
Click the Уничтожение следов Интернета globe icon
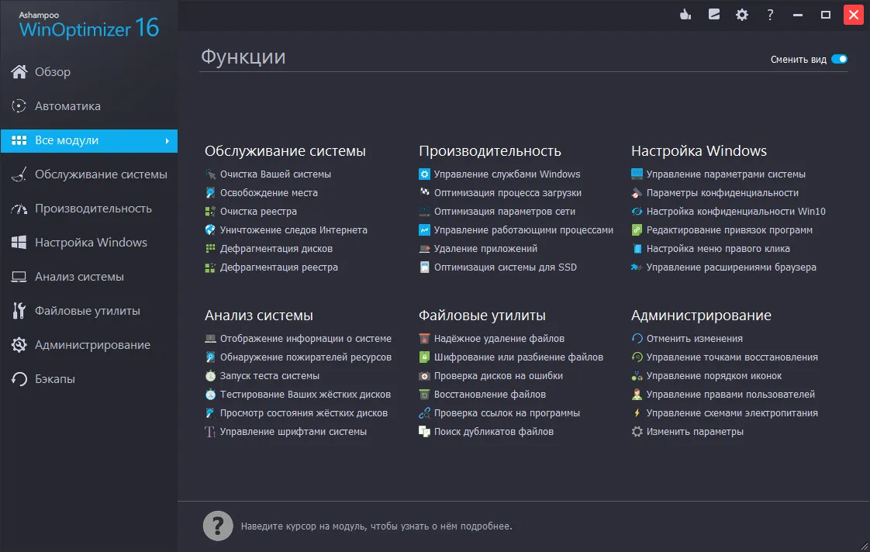[210, 230]
